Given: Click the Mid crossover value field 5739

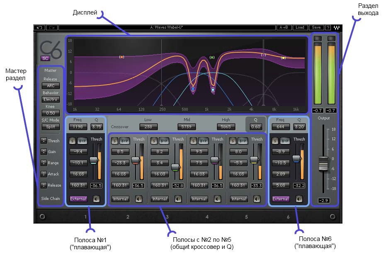Looking at the screenshot, I should [187, 127].
